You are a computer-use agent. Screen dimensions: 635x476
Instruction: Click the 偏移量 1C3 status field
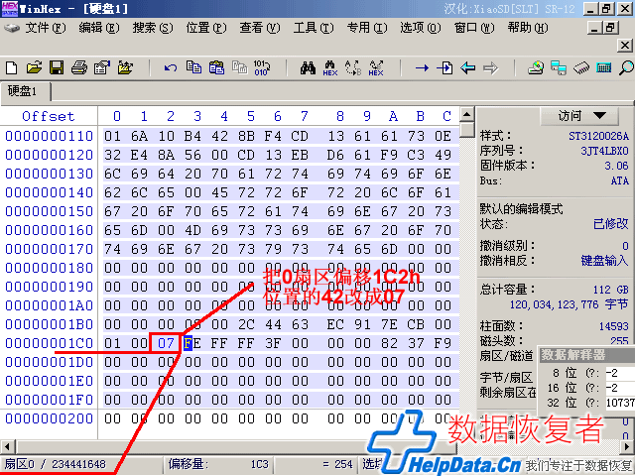[219, 464]
